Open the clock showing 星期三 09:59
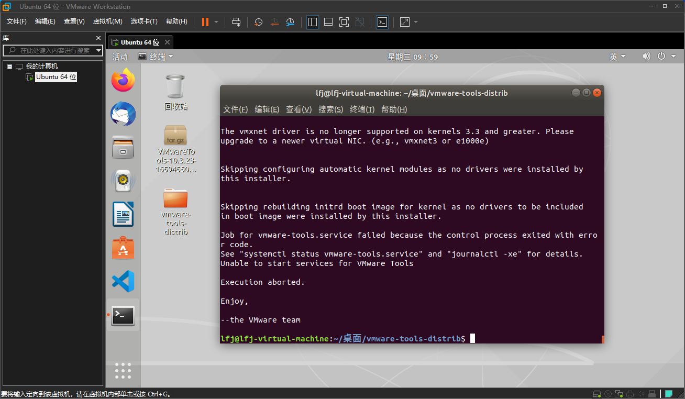 pos(413,57)
